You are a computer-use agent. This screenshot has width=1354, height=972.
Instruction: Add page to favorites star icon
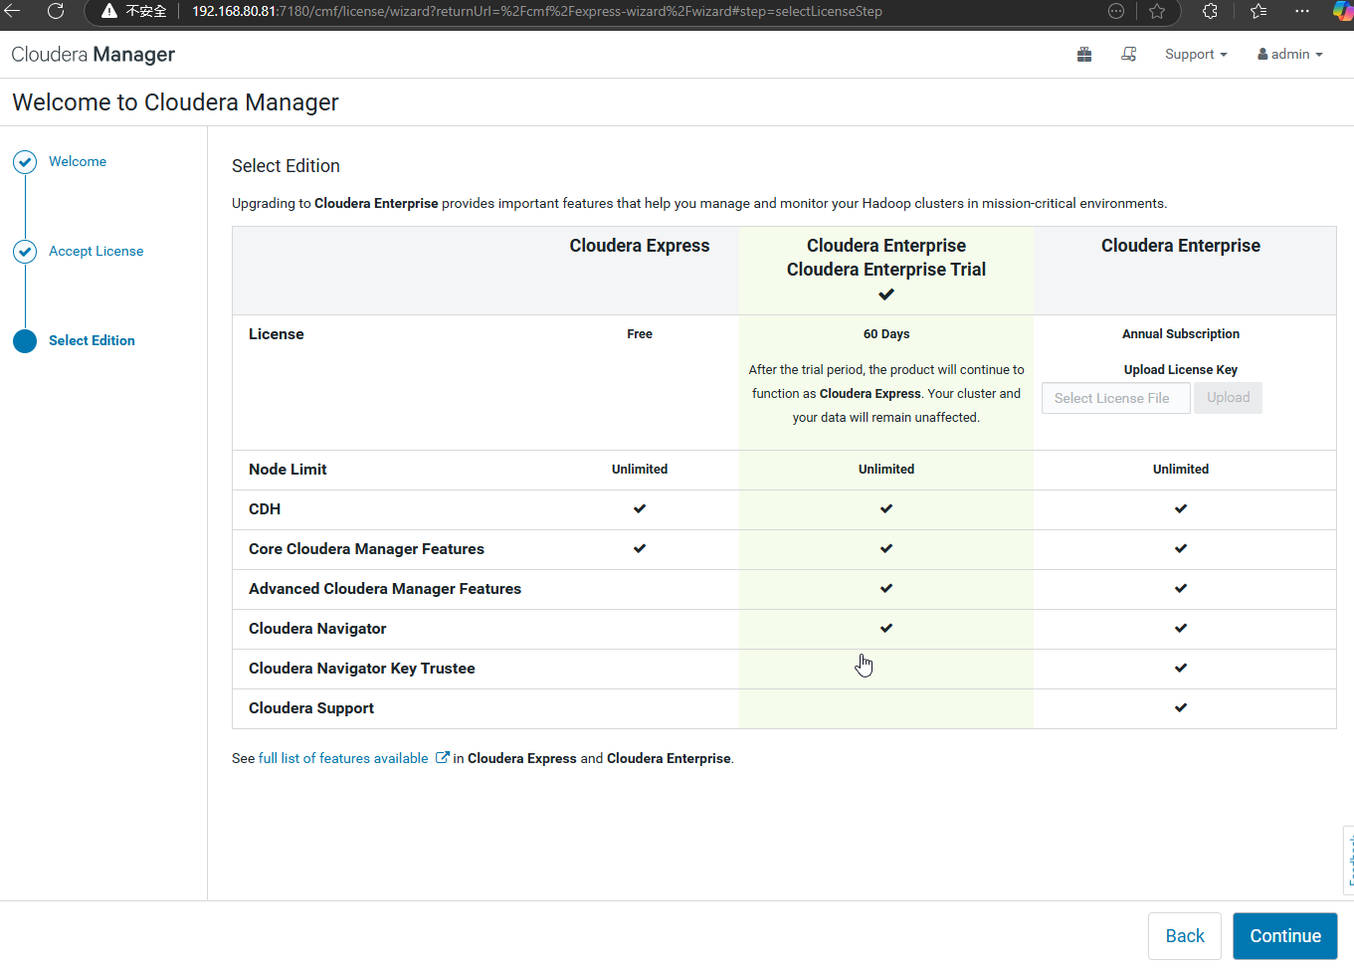[1157, 11]
